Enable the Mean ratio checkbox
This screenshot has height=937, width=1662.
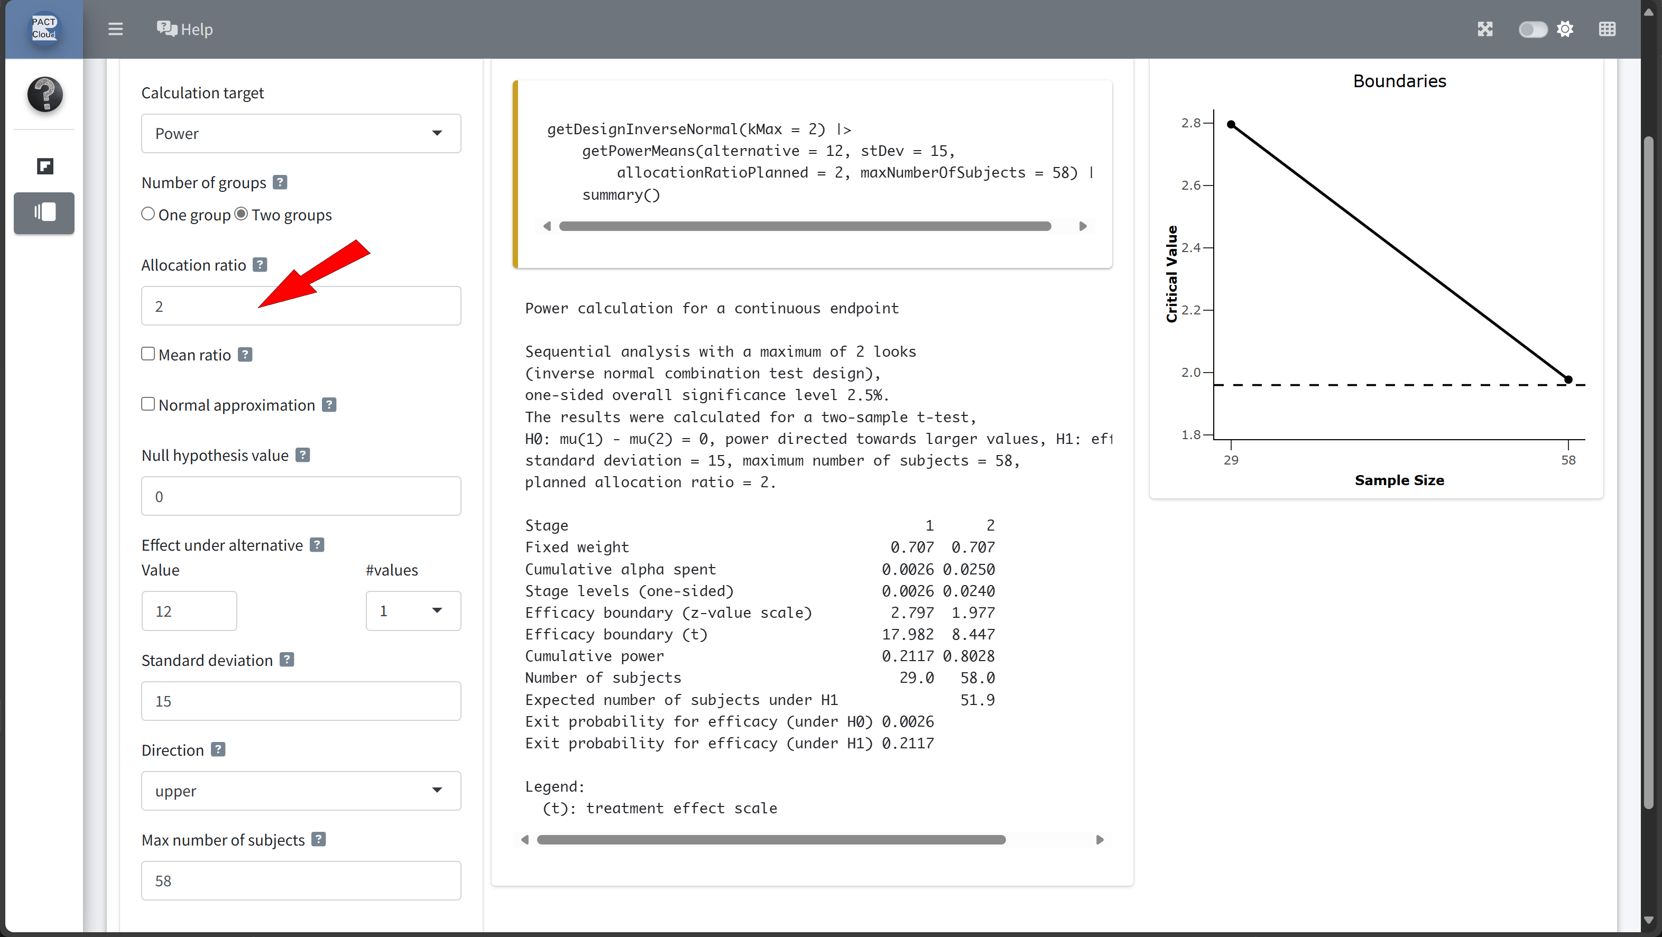tap(147, 354)
